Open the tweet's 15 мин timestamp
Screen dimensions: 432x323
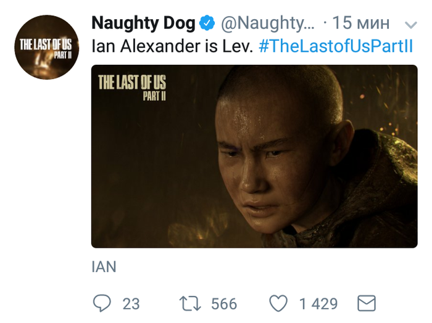(361, 24)
